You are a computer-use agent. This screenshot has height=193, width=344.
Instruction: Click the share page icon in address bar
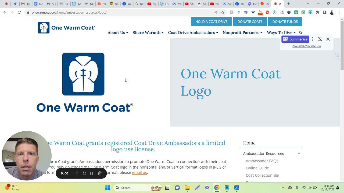215,12
